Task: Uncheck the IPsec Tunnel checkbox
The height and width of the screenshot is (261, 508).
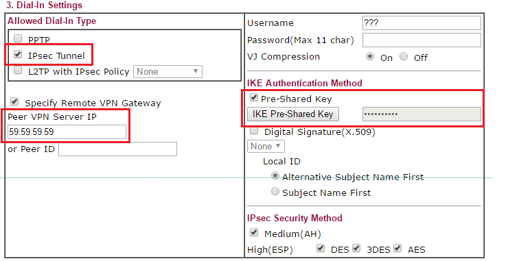Action: (18, 54)
